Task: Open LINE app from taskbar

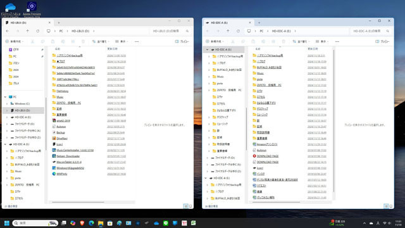Action: point(166,223)
